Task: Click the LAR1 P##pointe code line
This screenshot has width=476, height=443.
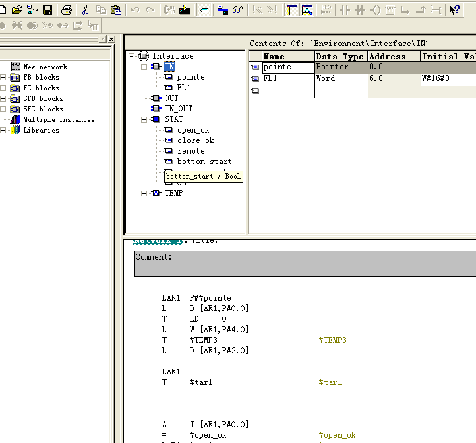Action: tap(196, 298)
